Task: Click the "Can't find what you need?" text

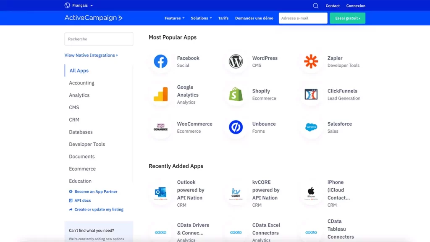Action: [x=91, y=231]
